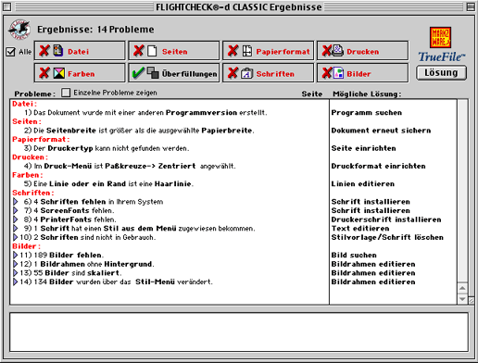Expand problem 8 '4 PrinterFonts fehlen'
The image size is (478, 363).
coord(16,219)
